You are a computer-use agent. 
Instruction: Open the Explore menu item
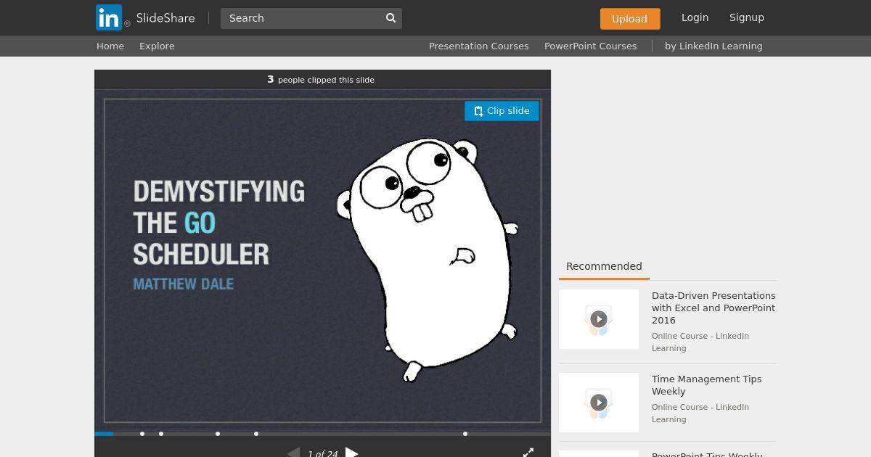point(157,46)
